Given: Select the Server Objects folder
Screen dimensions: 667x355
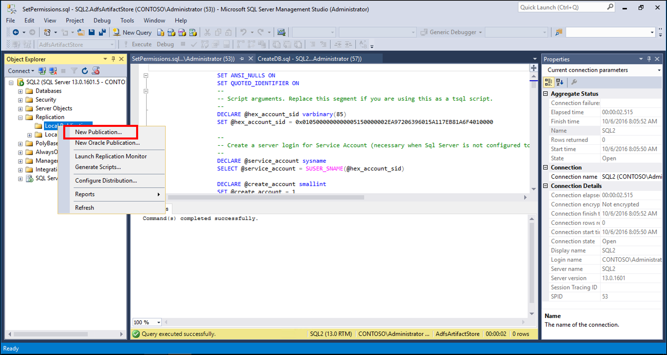Looking at the screenshot, I should [x=54, y=109].
